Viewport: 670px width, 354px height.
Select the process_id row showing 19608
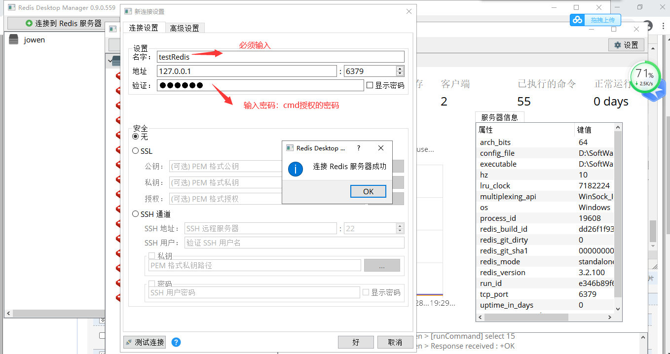[x=545, y=218]
